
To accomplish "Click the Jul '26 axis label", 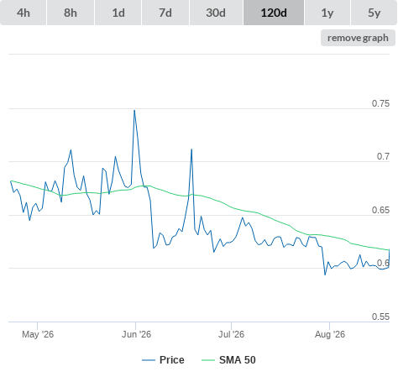I will (231, 334).
